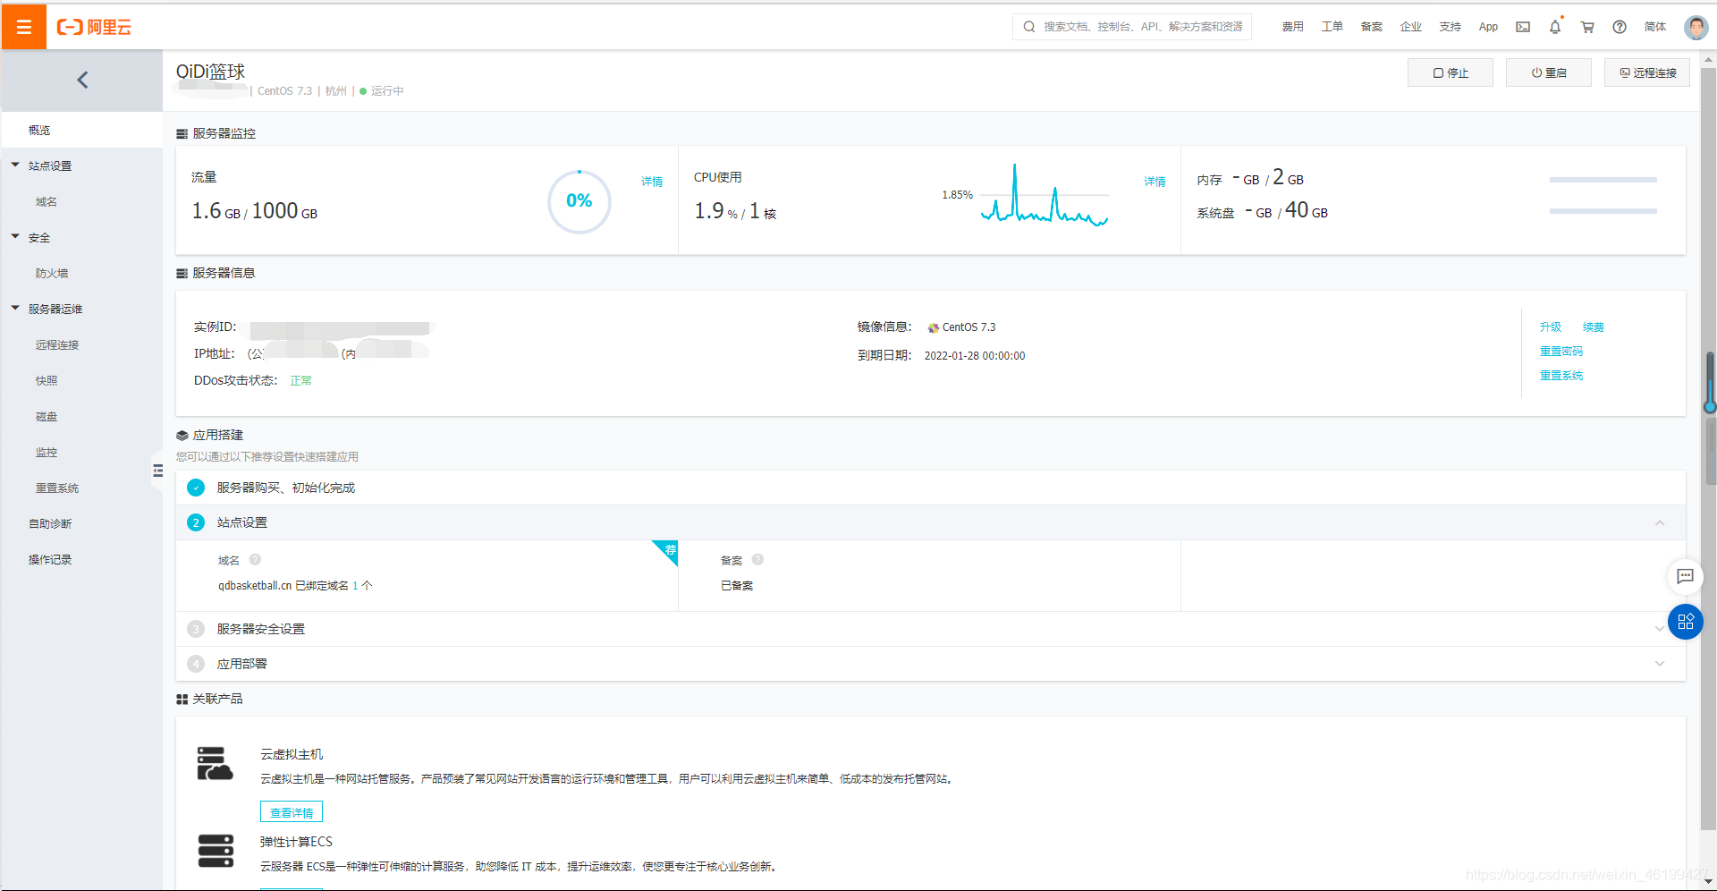Select 概览 in the sidebar
Screen dimensions: 1717x891
[81, 130]
